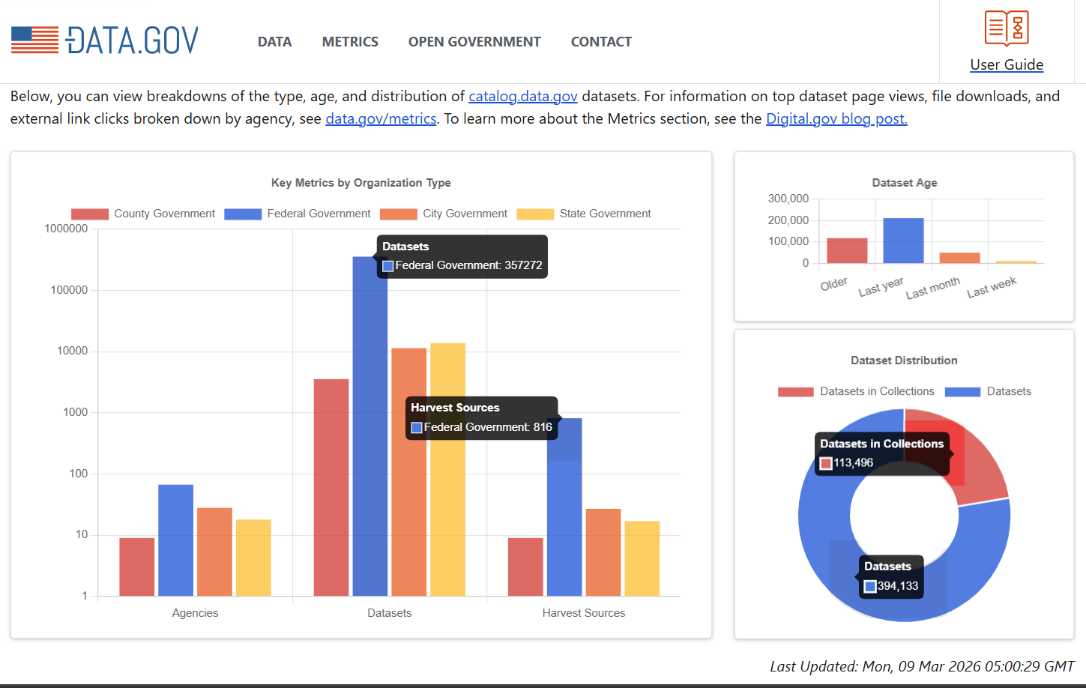
Task: Open the Digital.gov blog post link
Action: 836,118
